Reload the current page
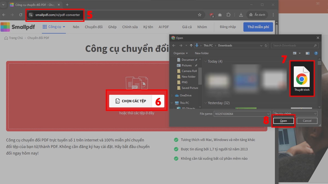Screen dimensions: 328x184 point(20,15)
